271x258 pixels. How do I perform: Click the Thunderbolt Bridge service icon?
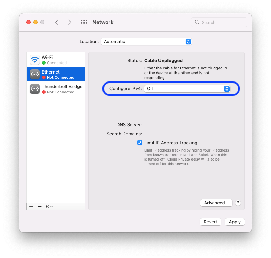click(x=35, y=89)
